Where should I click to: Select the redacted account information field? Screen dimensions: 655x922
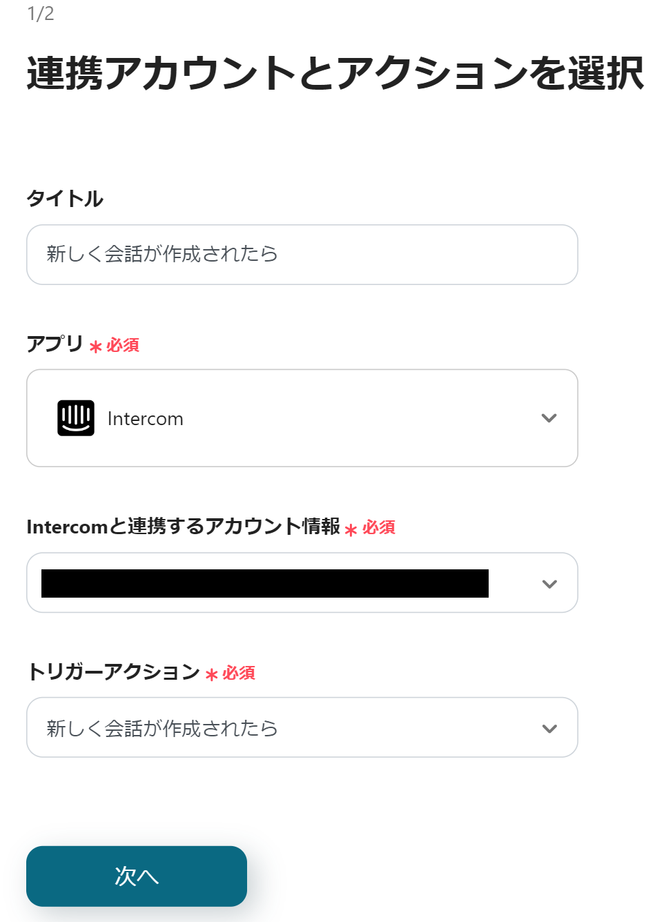[x=264, y=584]
